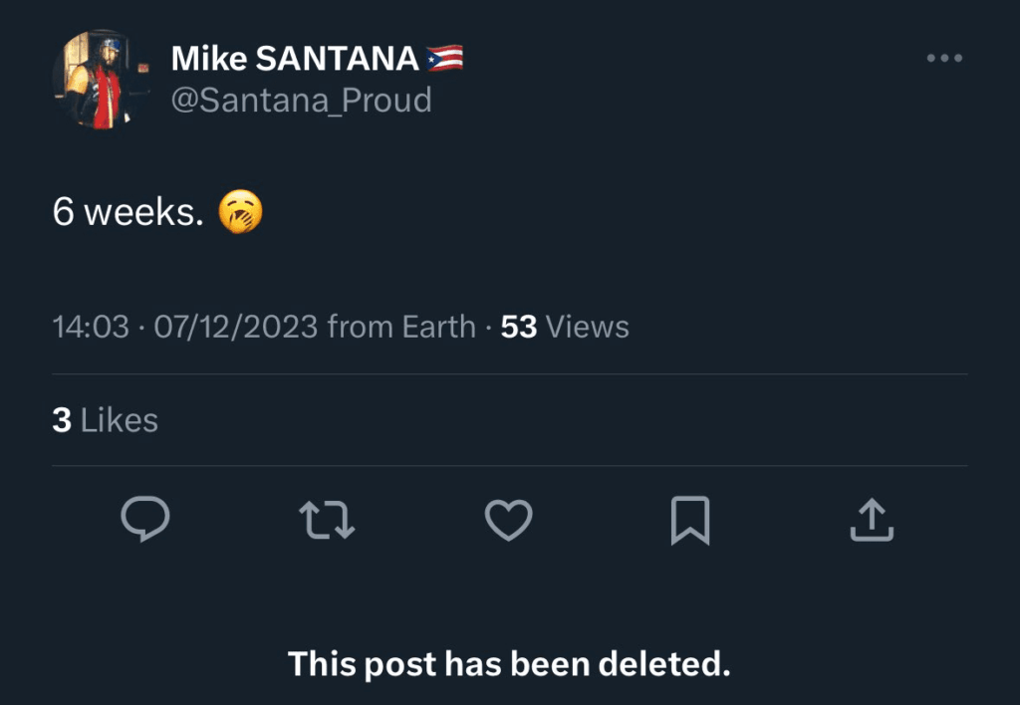This screenshot has height=705, width=1020.
Task: Bookmark the '6 weeks.' post
Action: pyautogui.click(x=689, y=520)
